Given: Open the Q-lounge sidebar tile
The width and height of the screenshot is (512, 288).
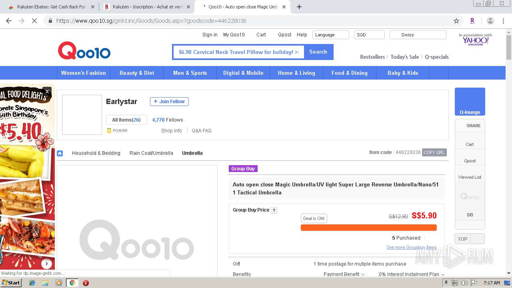Looking at the screenshot, I should tap(470, 102).
